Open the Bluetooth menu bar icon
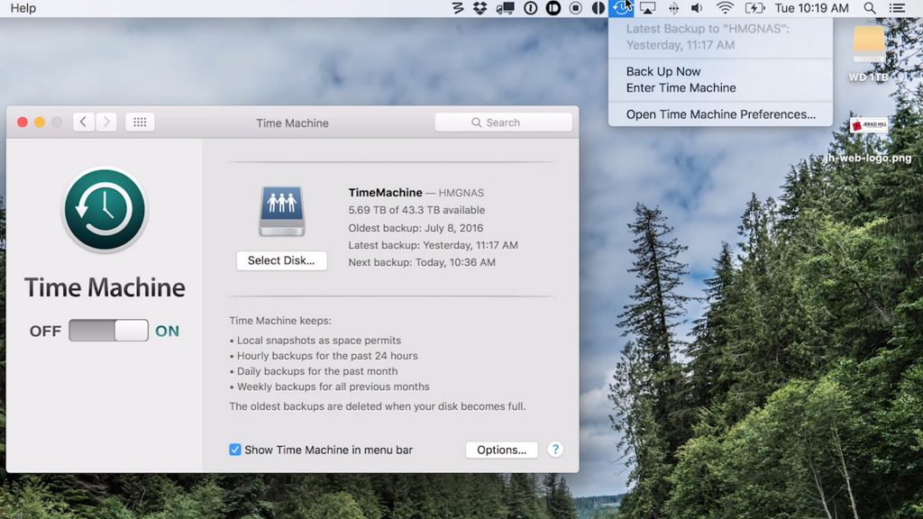This screenshot has height=519, width=923. tap(673, 8)
